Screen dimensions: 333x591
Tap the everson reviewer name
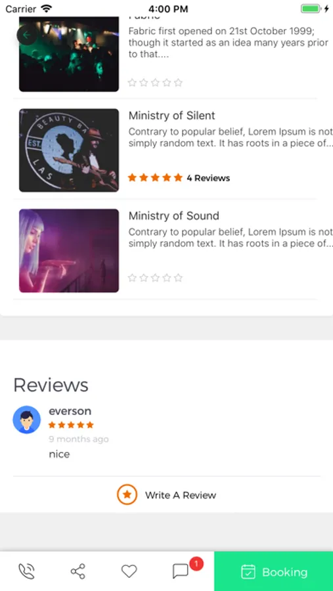pyautogui.click(x=70, y=411)
